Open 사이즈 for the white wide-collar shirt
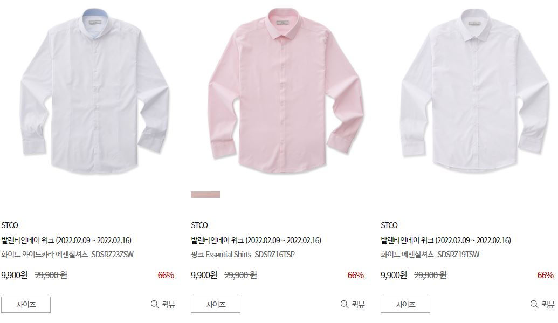Image resolution: width=558 pixels, height=323 pixels. [x=26, y=305]
